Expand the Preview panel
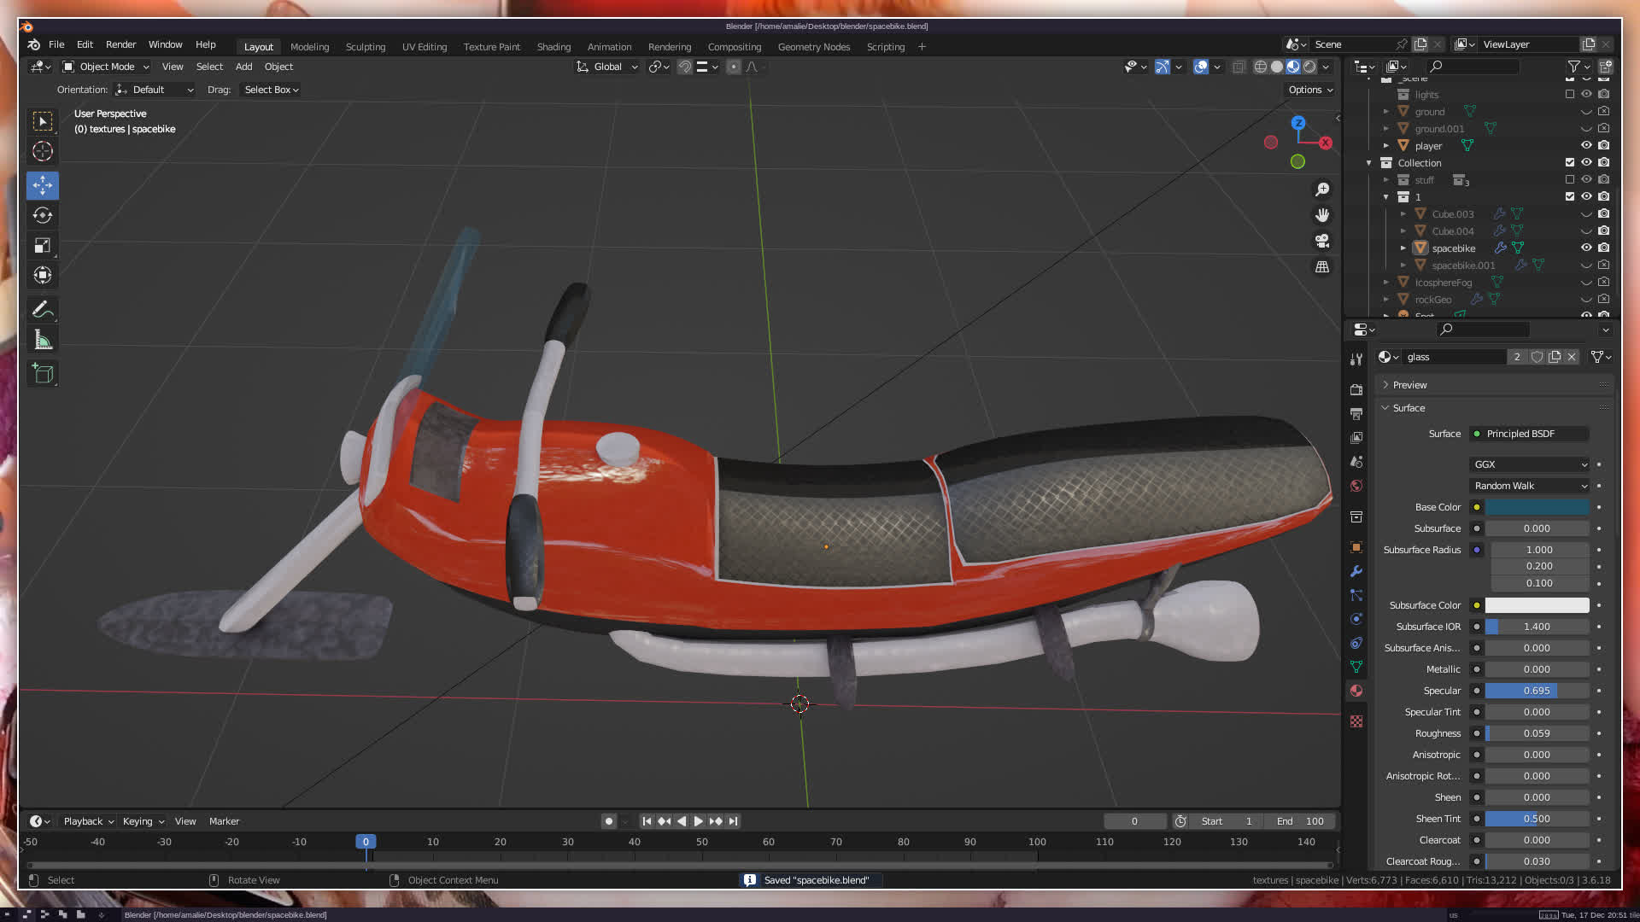This screenshot has height=922, width=1640. [x=1409, y=385]
